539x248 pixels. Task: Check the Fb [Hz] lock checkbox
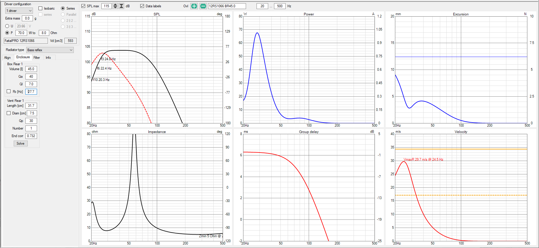(x=9, y=91)
